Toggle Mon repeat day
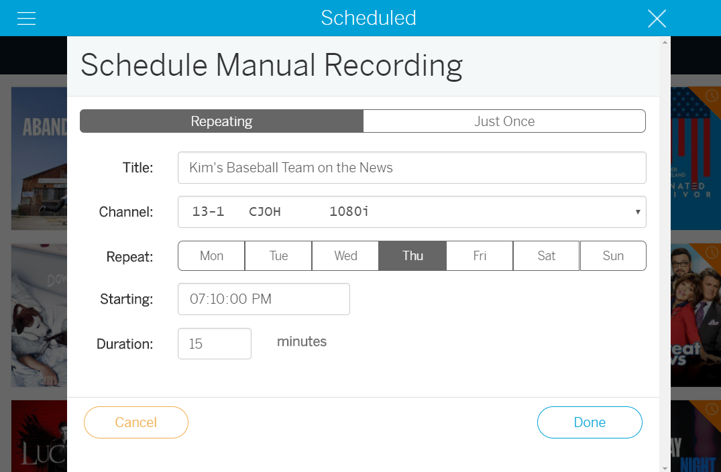 pyautogui.click(x=211, y=255)
